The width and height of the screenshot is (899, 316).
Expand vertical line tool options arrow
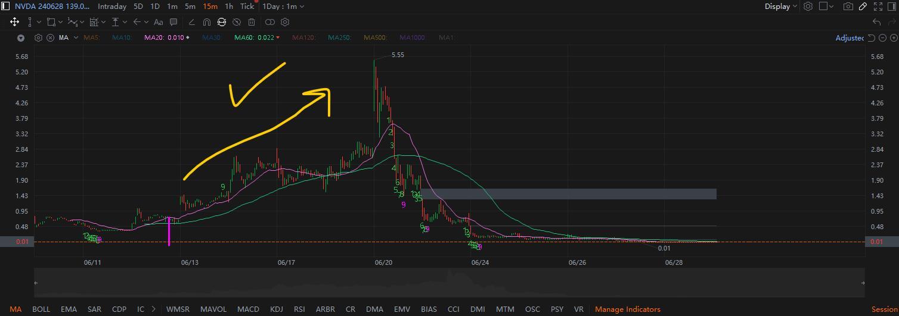pos(39,22)
